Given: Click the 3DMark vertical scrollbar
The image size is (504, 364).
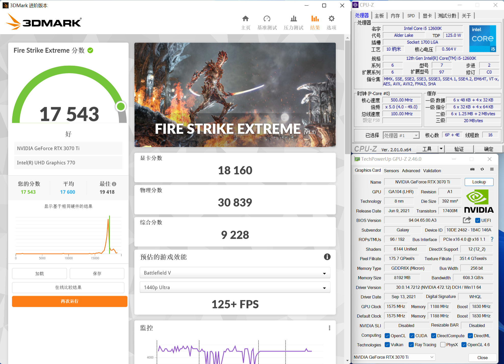Looking at the screenshot, I should [x=347, y=97].
